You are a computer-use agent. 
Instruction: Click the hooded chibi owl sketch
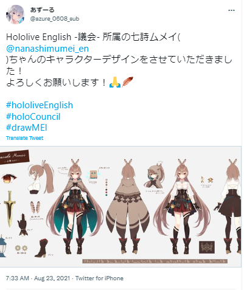[153, 175]
